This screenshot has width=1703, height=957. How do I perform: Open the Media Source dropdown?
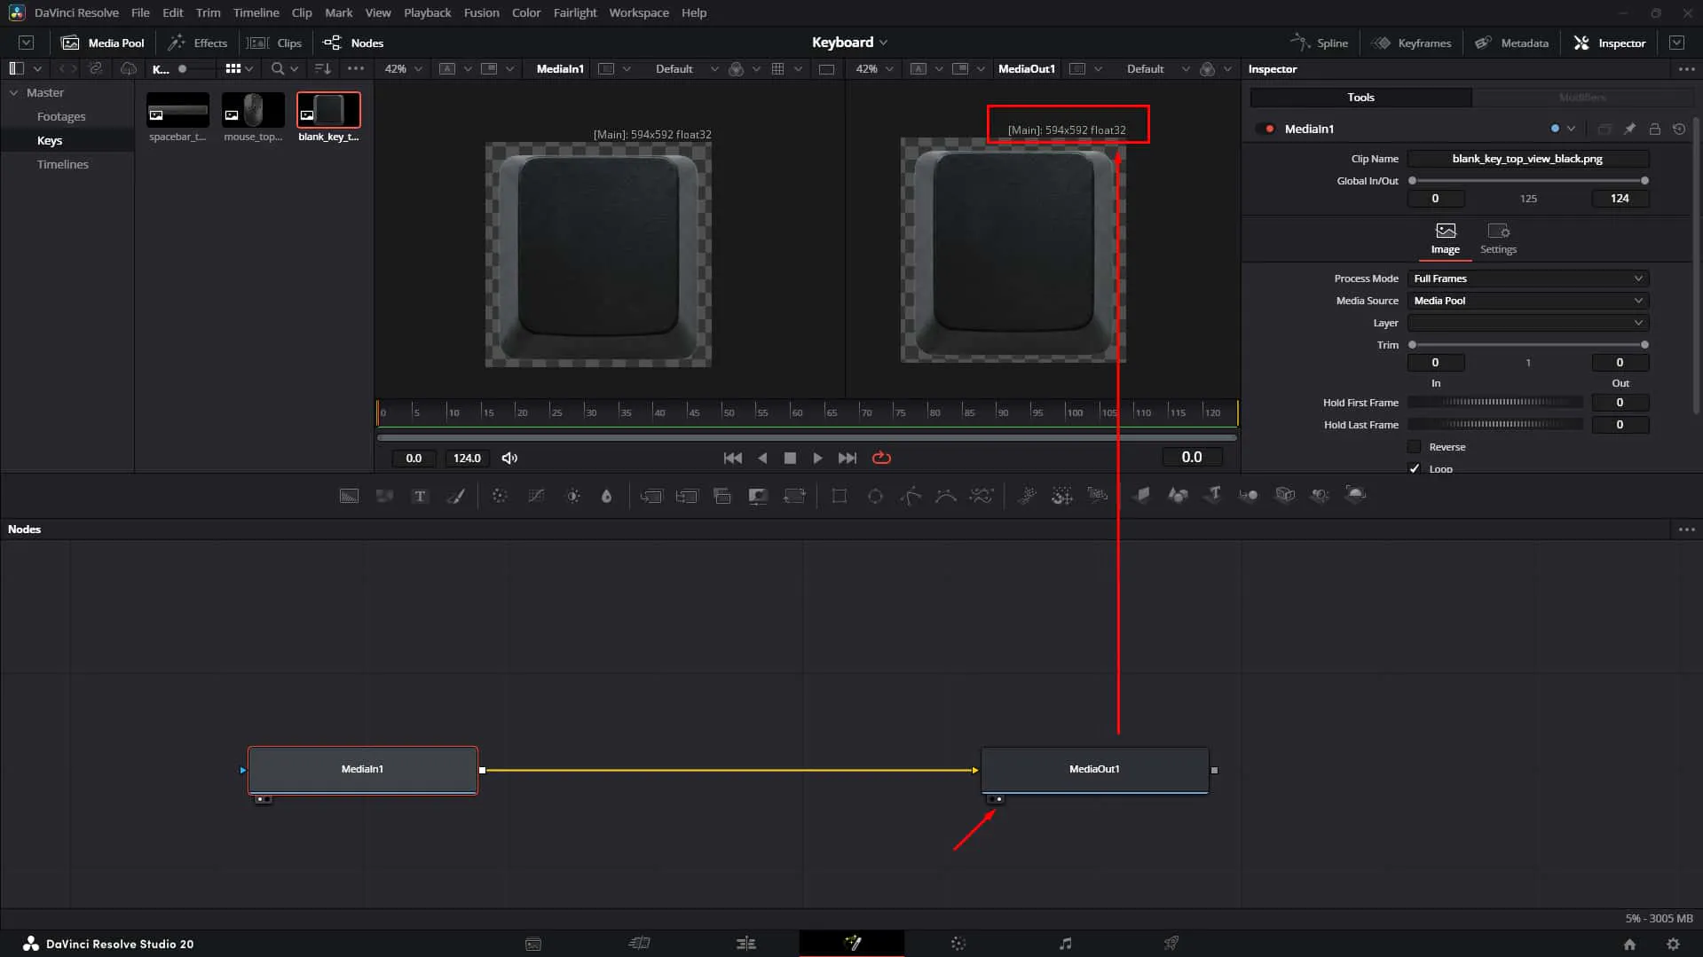[1528, 301]
